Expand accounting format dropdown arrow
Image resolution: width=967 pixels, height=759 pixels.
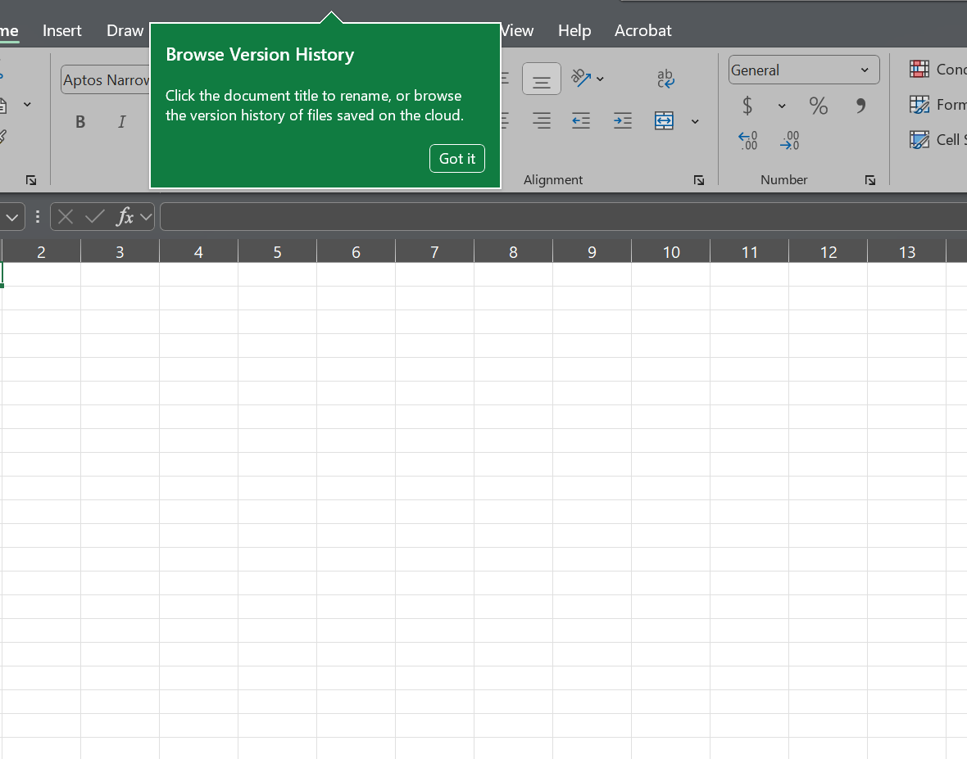tap(781, 106)
